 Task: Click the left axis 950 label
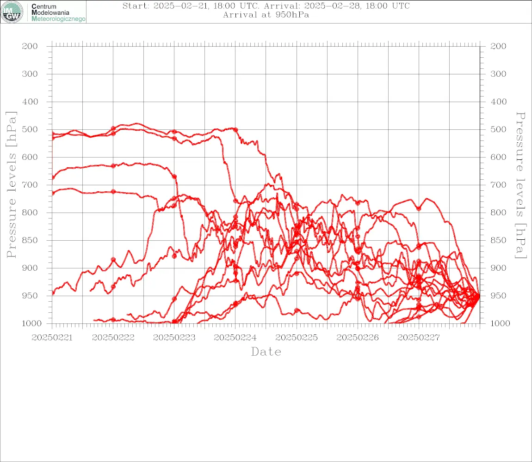(30, 296)
